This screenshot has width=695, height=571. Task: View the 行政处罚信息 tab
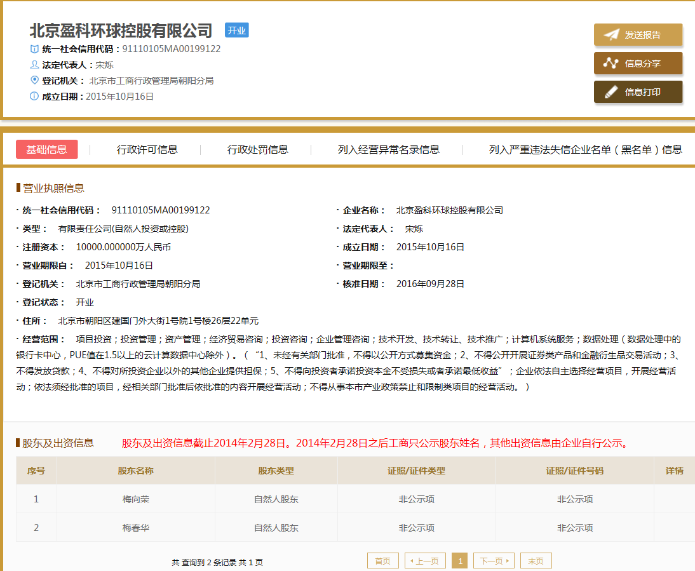258,150
